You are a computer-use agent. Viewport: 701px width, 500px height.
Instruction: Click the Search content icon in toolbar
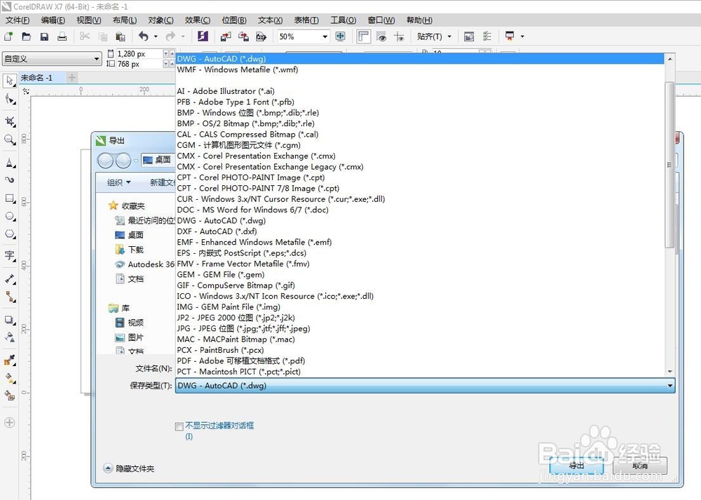pos(203,36)
